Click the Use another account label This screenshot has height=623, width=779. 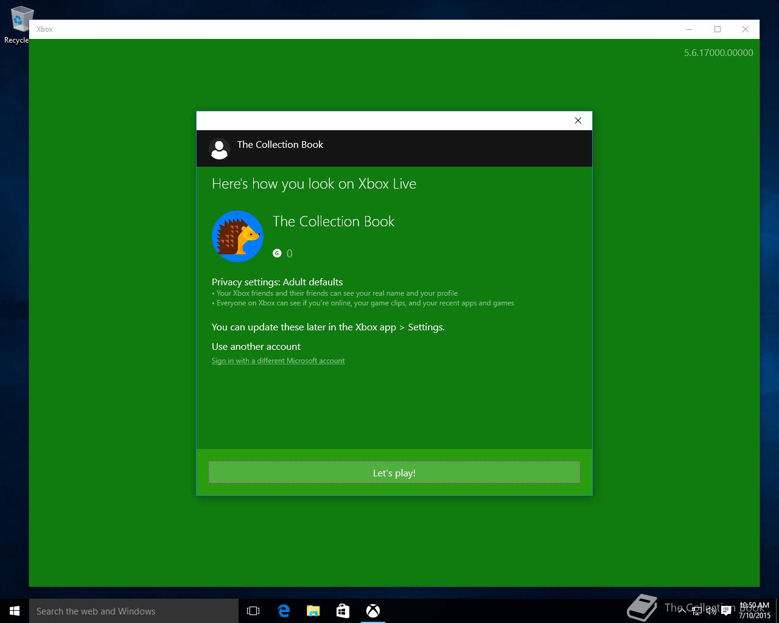click(x=256, y=346)
